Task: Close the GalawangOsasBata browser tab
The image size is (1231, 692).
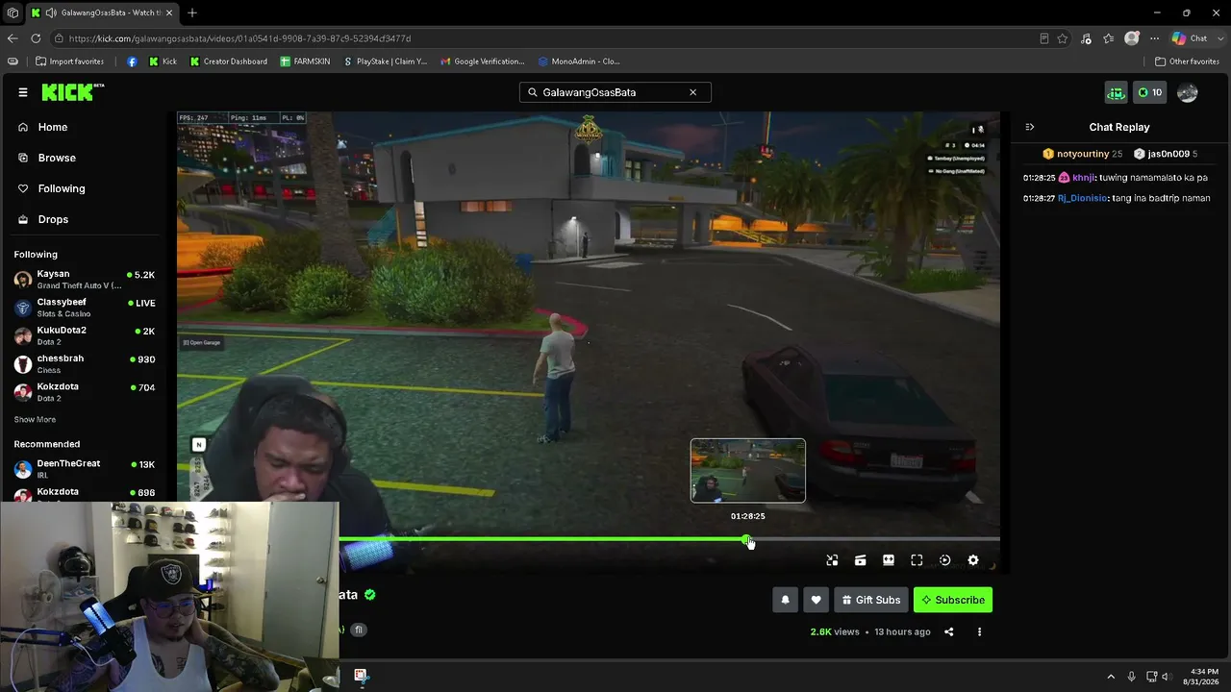Action: tap(171, 12)
